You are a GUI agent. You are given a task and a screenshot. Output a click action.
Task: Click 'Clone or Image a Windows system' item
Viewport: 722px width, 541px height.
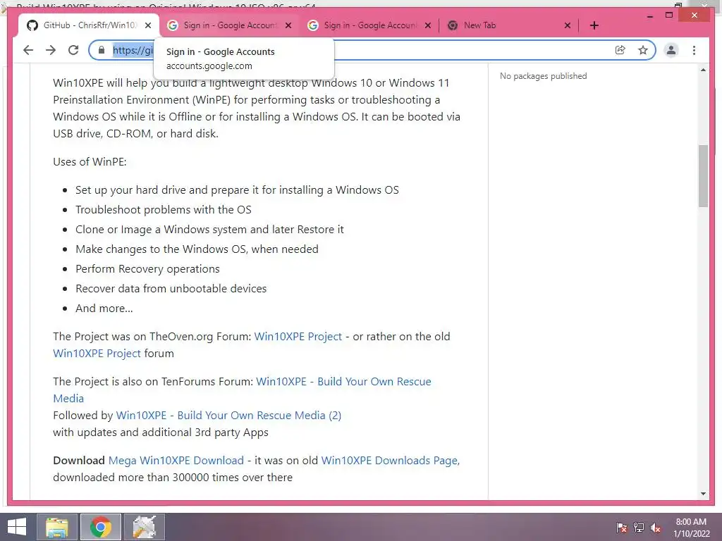tap(209, 229)
